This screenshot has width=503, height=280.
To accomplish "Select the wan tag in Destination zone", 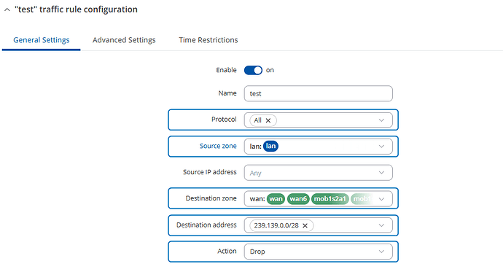I will click(276, 199).
